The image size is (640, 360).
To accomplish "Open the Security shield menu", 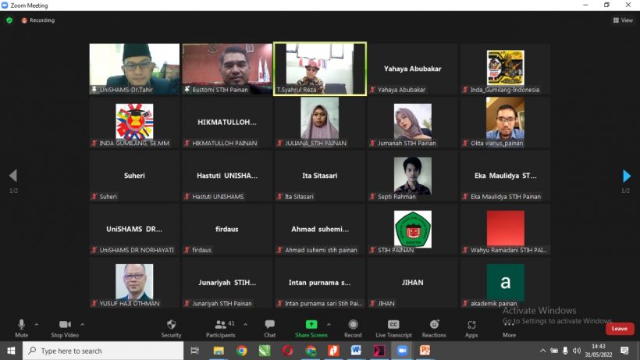I will coord(171,329).
